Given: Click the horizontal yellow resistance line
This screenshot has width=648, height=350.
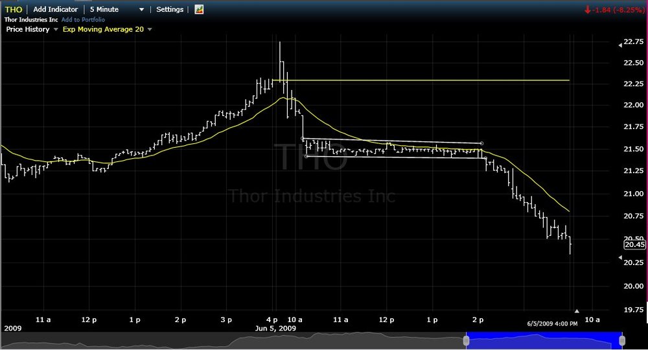Looking at the screenshot, I should [421, 80].
